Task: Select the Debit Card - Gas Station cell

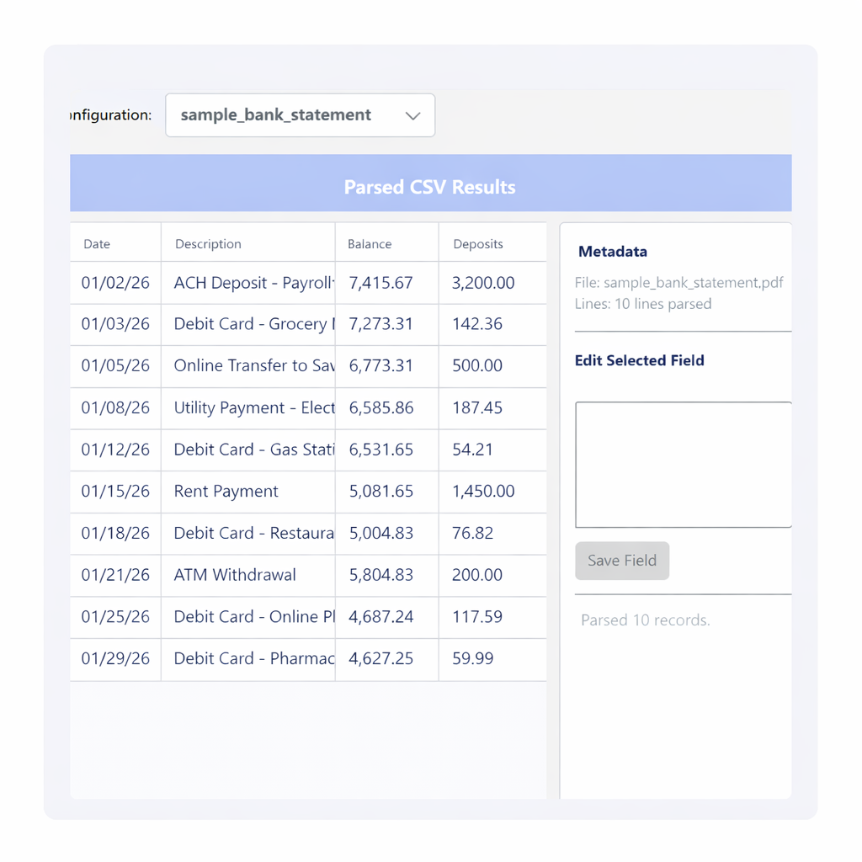Action: tap(253, 450)
